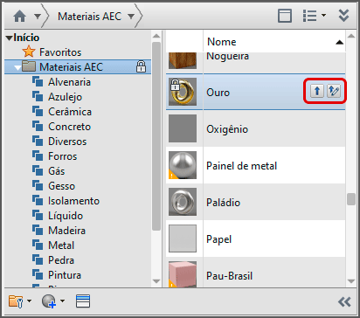Click the material list scrollbar thumb
This screenshot has height=318, width=360.
tap(351, 199)
